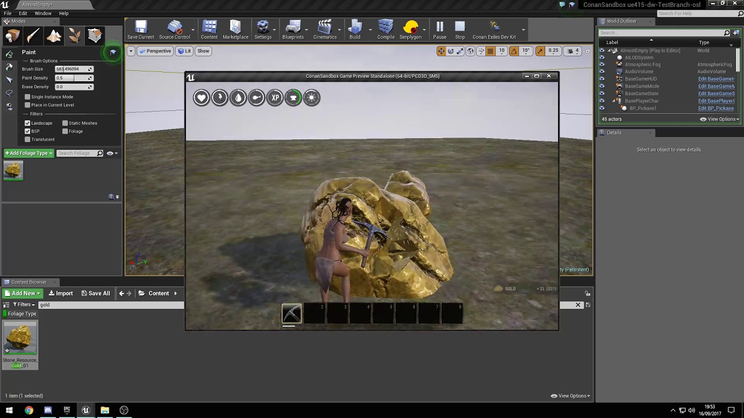The height and width of the screenshot is (418, 744).
Task: Select the Landscape mode mountain icon
Action: click(54, 36)
